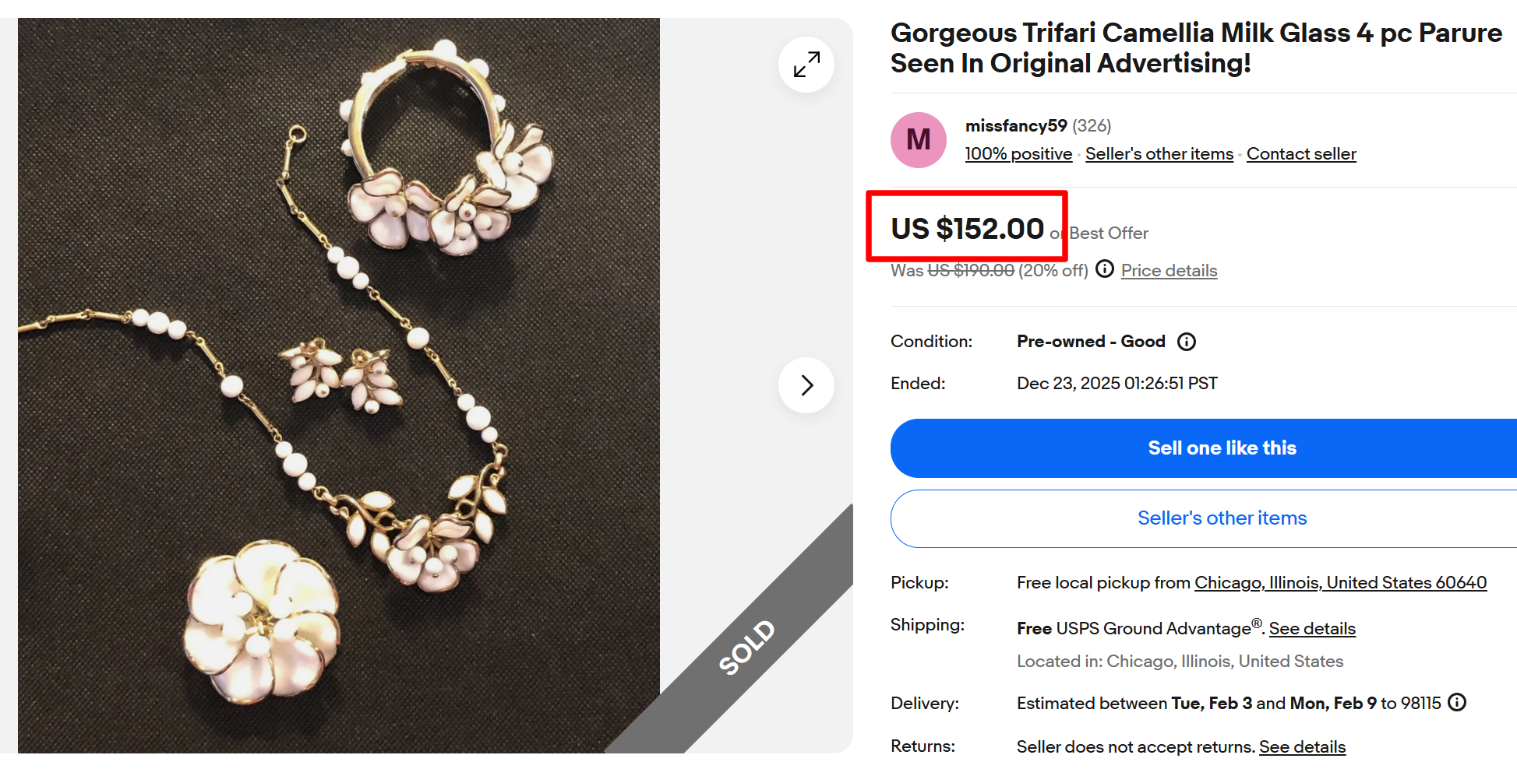The height and width of the screenshot is (769, 1517).
Task: Open the Price details link
Action: [x=1168, y=270]
